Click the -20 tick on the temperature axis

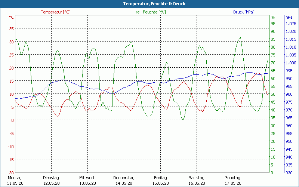pos(10,172)
